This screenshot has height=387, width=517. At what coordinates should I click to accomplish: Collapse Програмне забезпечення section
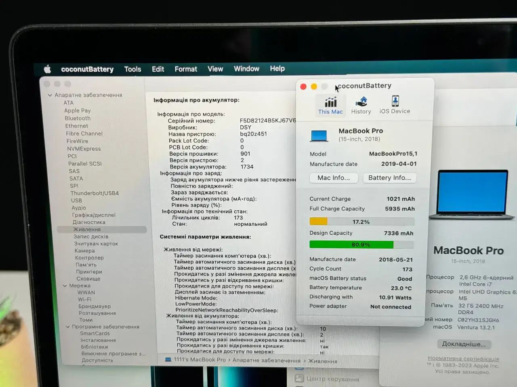(68, 327)
